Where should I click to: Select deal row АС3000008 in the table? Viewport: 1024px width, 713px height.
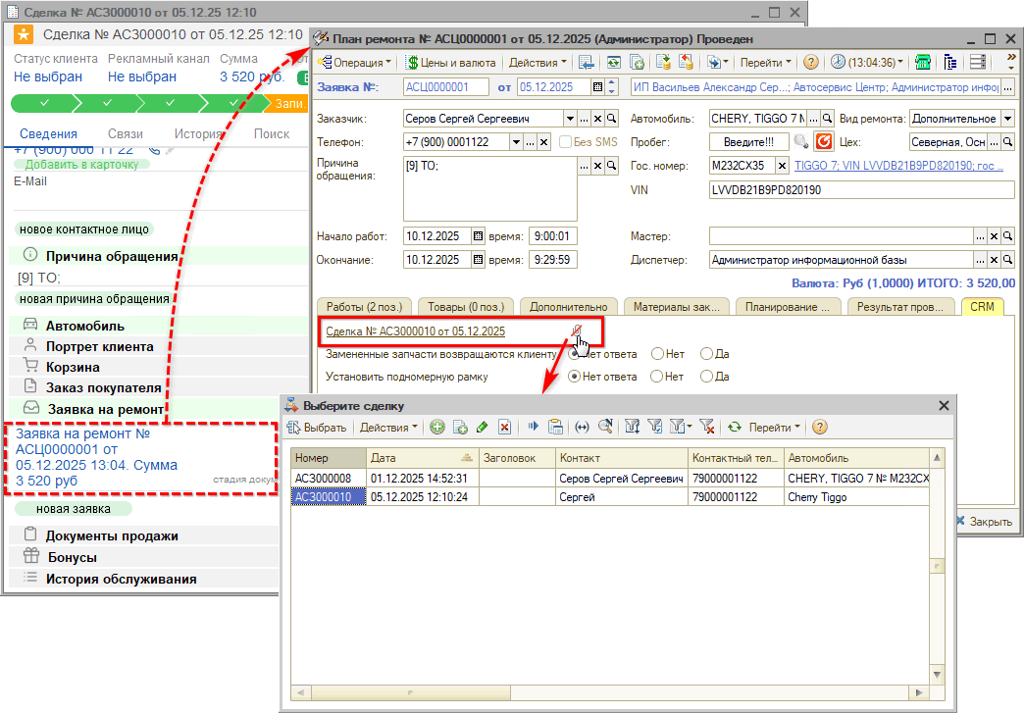click(329, 479)
